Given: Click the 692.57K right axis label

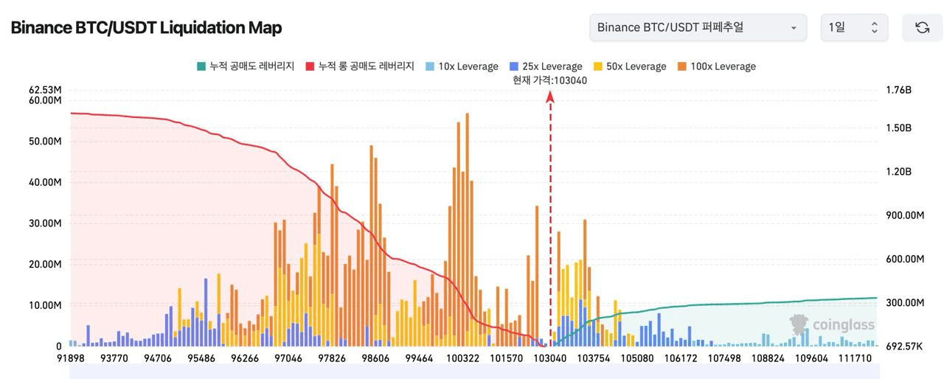Looking at the screenshot, I should pyautogui.click(x=903, y=346).
